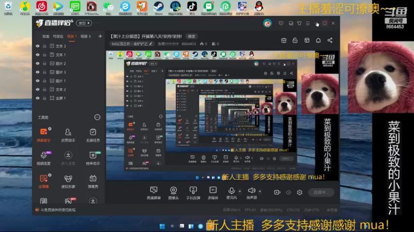This screenshot has width=414, height=232.
Task: Expand the 类型 dropdown by the logo
Action: click(84, 23)
